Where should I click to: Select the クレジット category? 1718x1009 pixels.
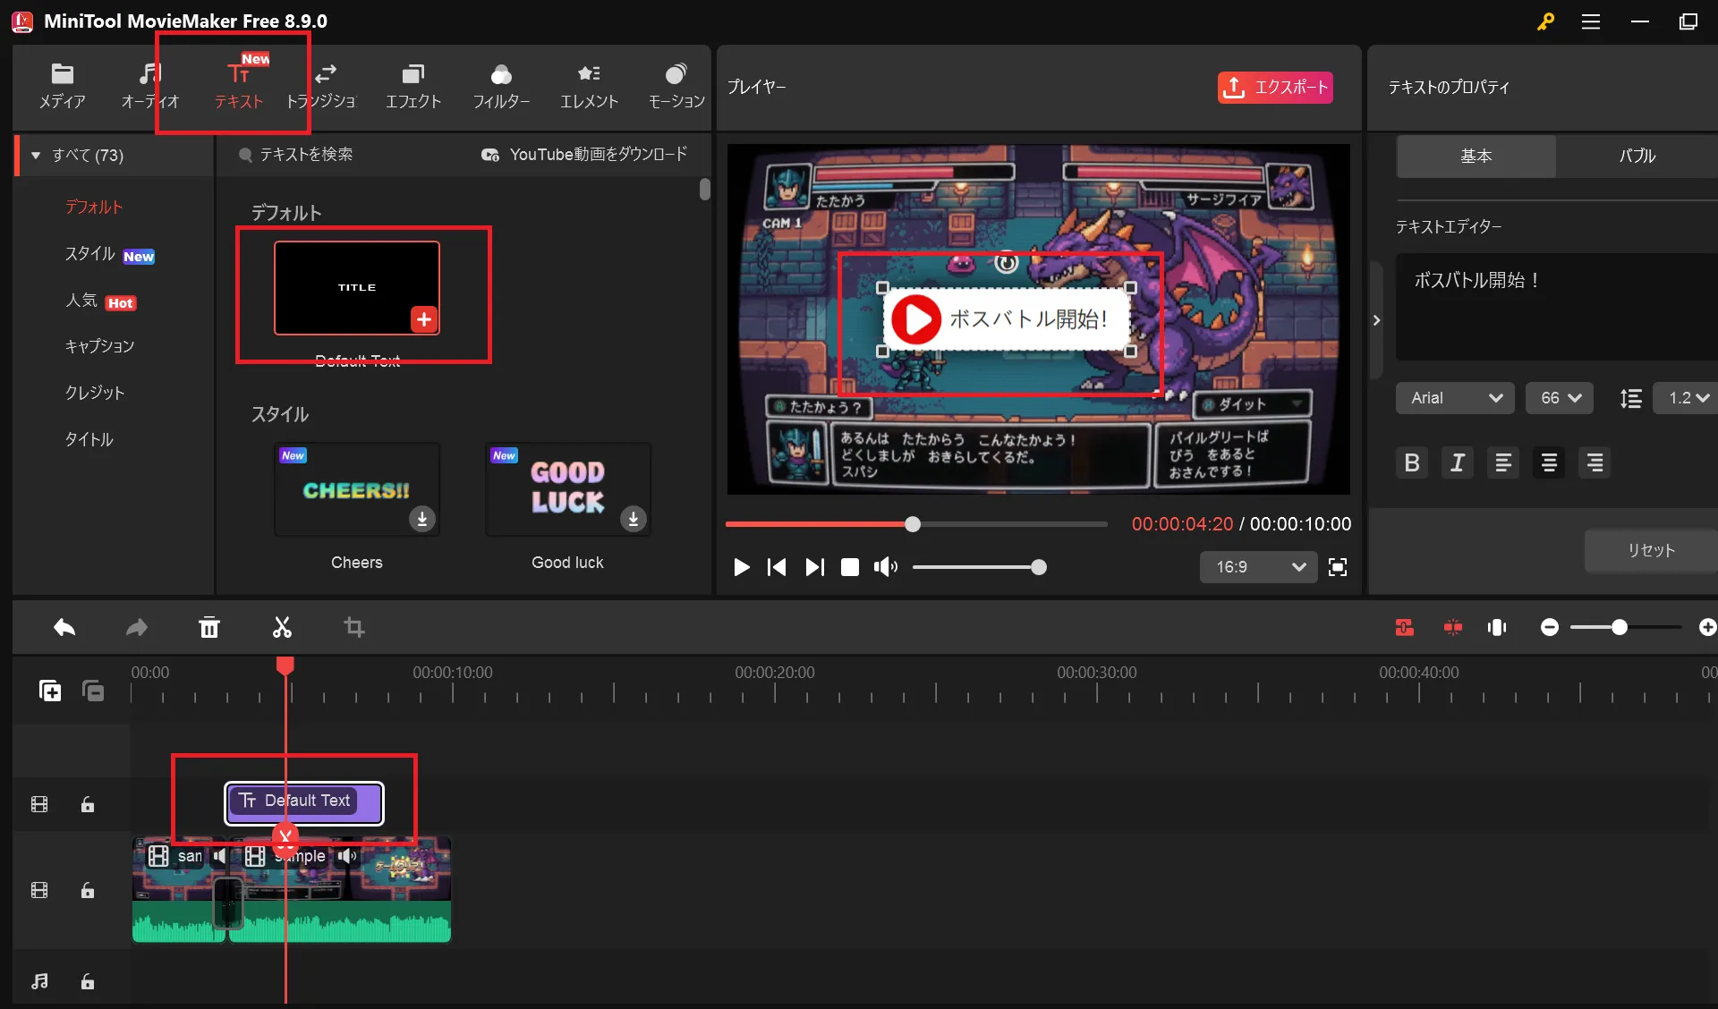95,393
